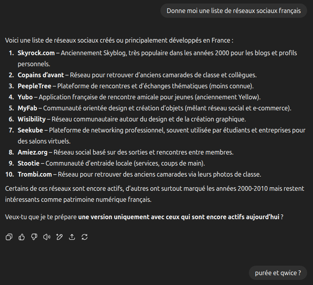Share the response via upload icon

click(72, 237)
